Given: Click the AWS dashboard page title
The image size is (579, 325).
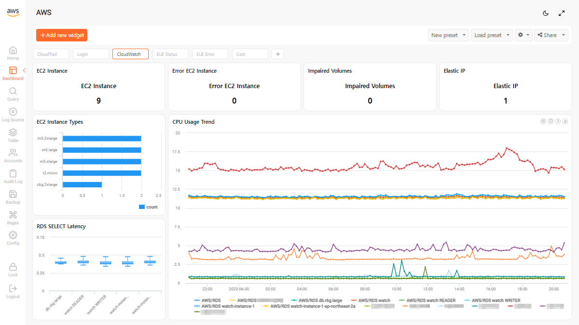Looking at the screenshot, I should (44, 13).
